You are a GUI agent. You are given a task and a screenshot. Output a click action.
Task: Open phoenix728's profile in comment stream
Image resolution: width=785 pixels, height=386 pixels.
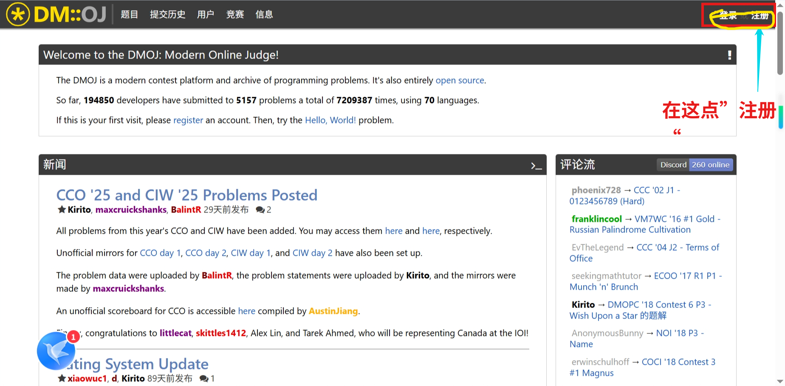tap(596, 190)
